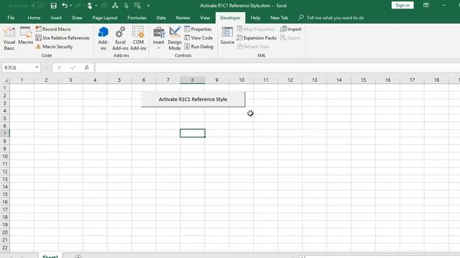Click the hierarchy chart quick access icon
This screenshot has width=460, height=258.
[115, 6]
